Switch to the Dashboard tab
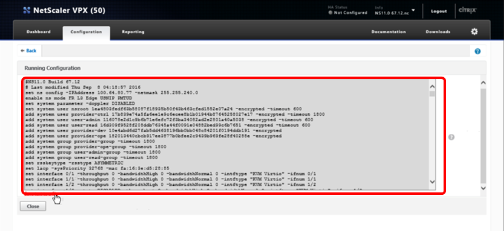 [x=39, y=32]
